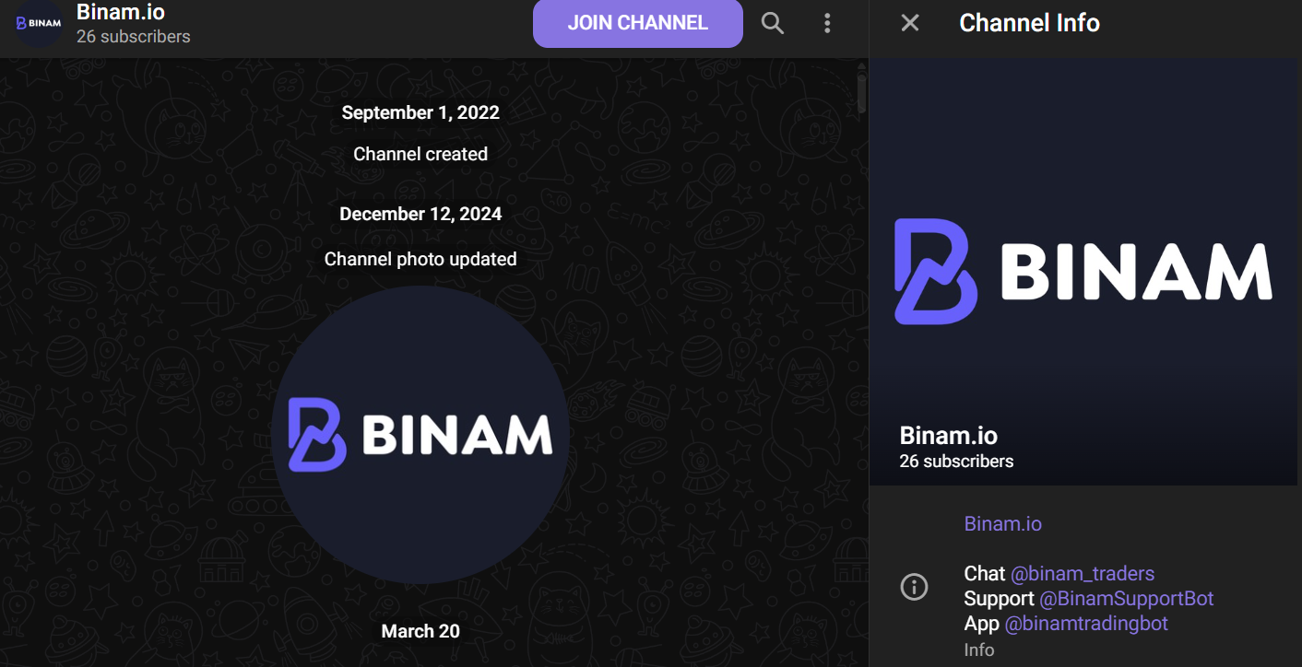Click the JOIN CHANNEL button
The width and height of the screenshot is (1302, 667).
point(637,23)
